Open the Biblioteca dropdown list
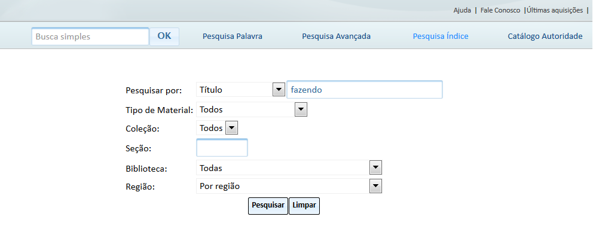Viewport: 593px width, 244px height. [289, 168]
